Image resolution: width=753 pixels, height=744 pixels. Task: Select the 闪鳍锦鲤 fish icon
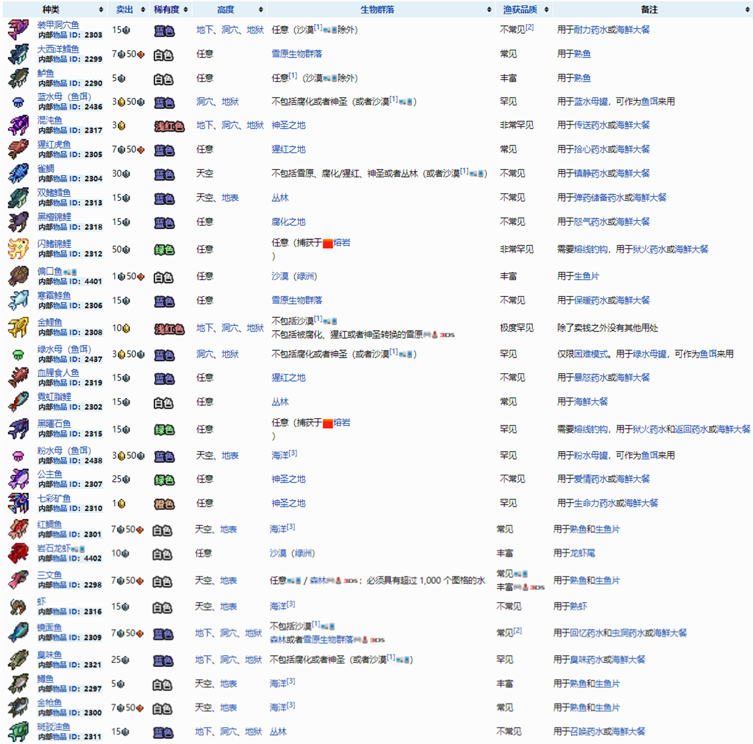point(18,249)
